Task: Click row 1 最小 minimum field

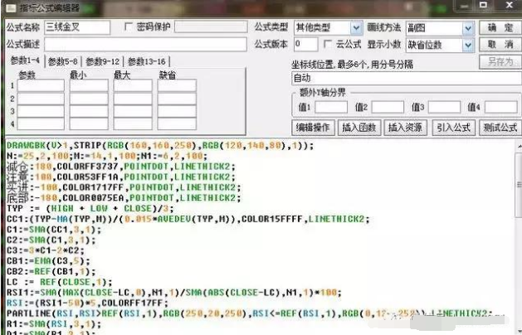Action: pos(89,85)
